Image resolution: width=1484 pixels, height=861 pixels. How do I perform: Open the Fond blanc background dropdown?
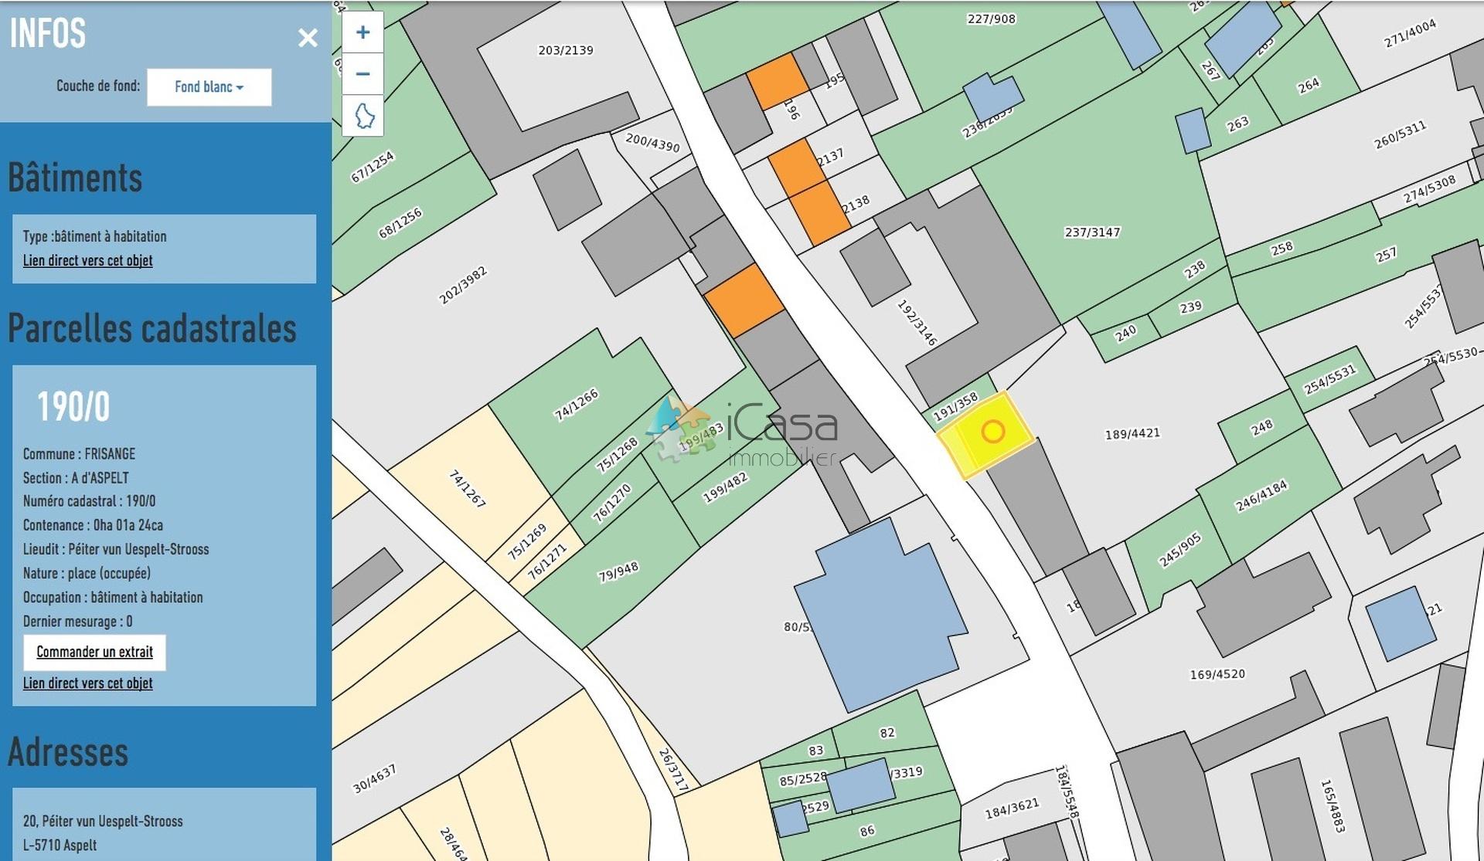(209, 86)
